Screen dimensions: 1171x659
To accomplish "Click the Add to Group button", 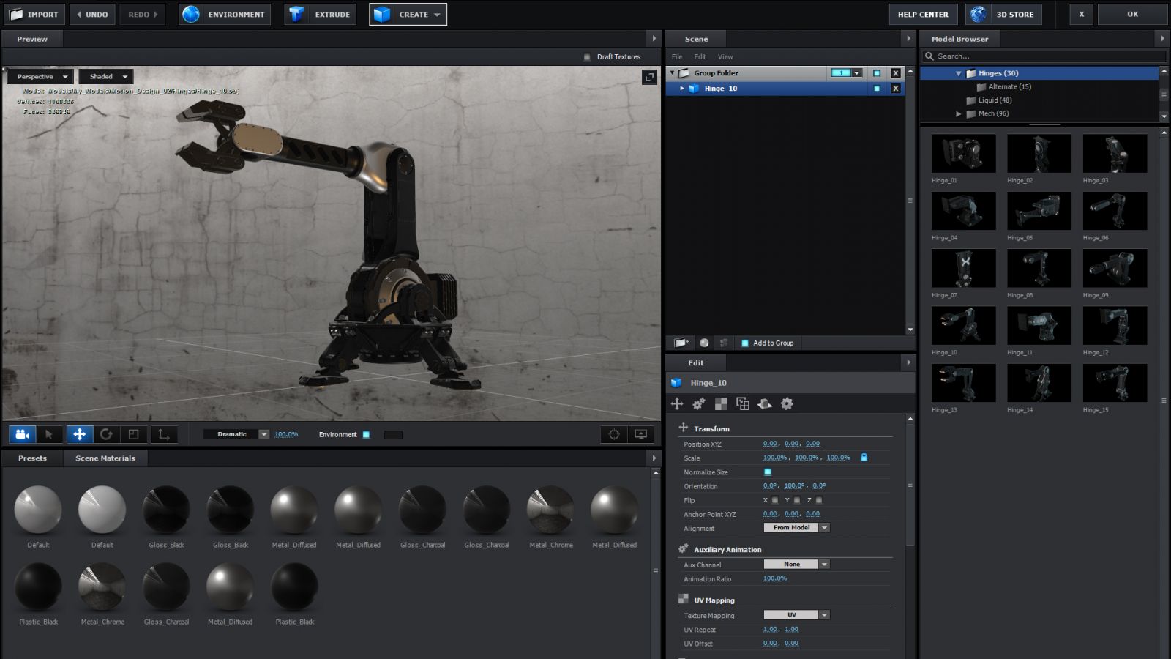I will pyautogui.click(x=767, y=343).
